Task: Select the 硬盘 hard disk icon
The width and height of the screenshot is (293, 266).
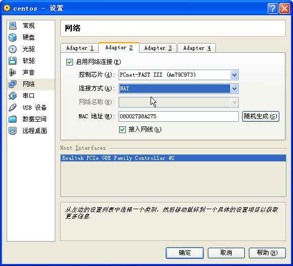Action: pyautogui.click(x=13, y=38)
